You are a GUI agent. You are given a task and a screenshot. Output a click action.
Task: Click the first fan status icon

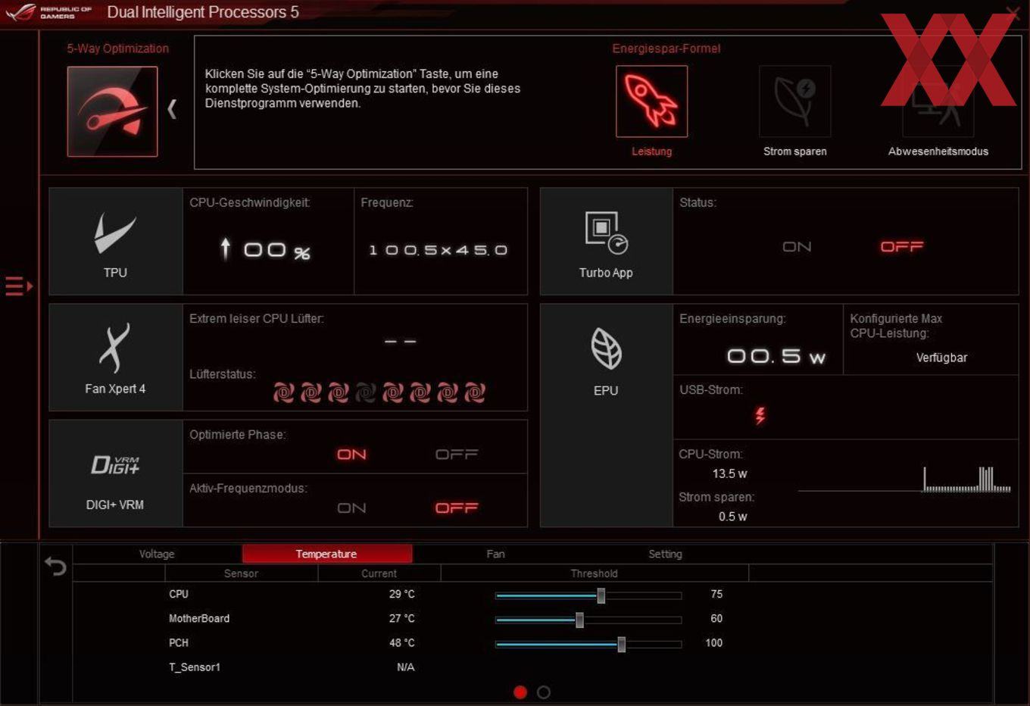284,392
